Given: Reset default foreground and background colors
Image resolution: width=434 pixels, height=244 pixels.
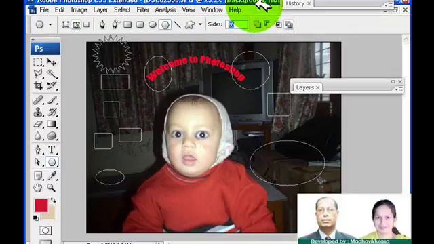Looking at the screenshot, I should tap(36, 218).
